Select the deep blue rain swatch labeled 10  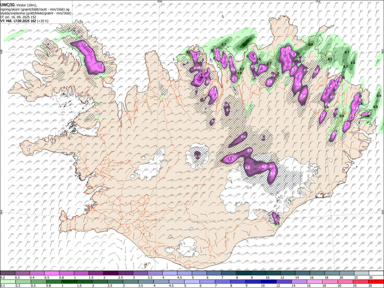click(x=268, y=281)
